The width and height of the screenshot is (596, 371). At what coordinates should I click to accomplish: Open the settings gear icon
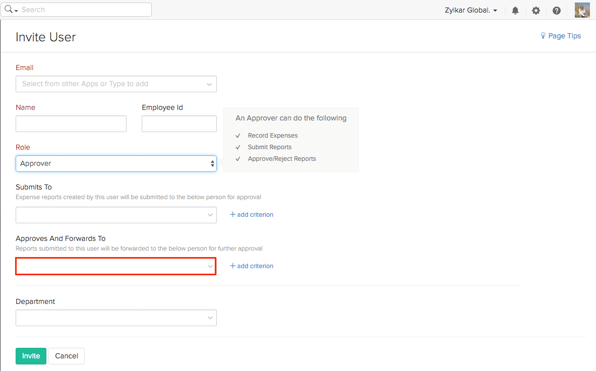point(535,11)
